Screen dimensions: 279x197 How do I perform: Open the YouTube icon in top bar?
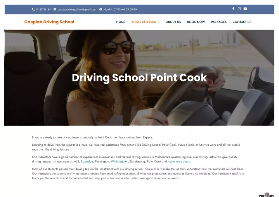click(x=245, y=9)
